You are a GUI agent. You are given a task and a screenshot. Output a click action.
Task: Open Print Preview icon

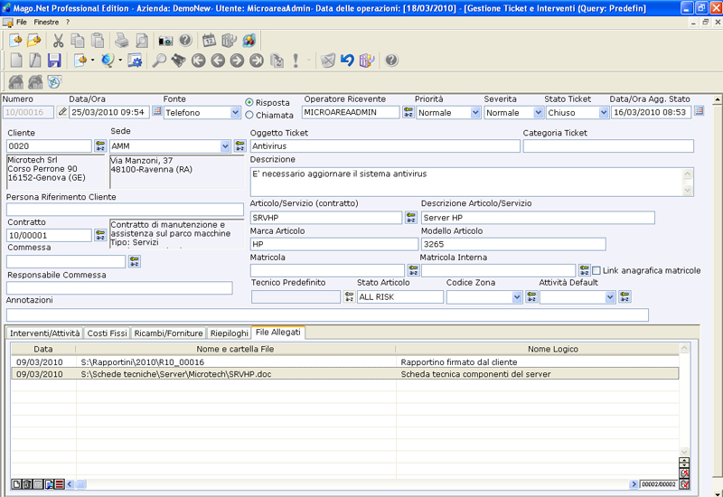click(x=142, y=41)
